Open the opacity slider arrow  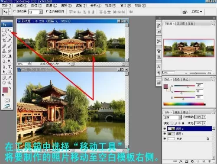[204, 117]
